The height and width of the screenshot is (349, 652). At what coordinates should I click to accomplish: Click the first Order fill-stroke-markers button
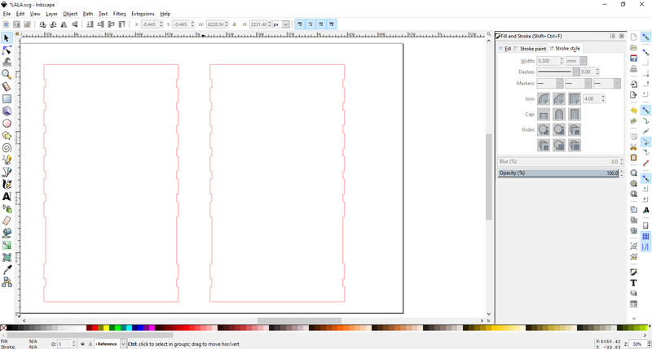coord(544,129)
